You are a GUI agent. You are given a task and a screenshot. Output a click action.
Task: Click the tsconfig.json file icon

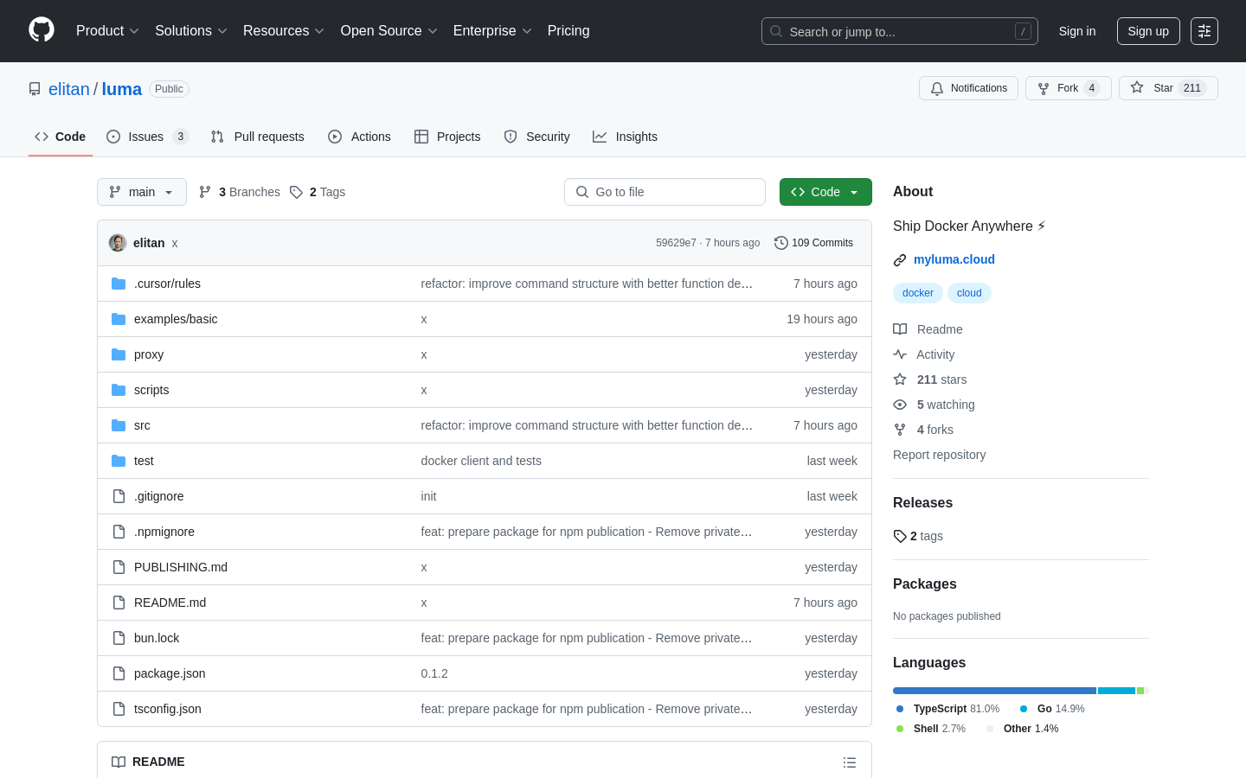[119, 709]
